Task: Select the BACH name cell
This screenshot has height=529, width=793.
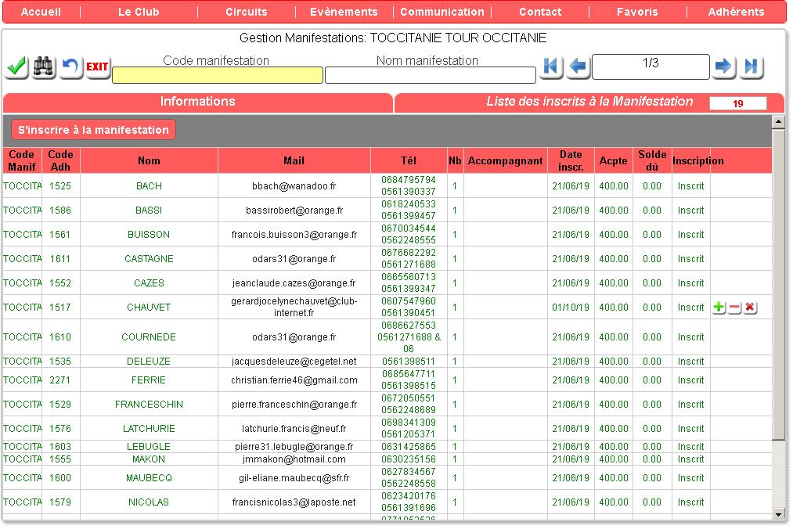Action: tap(150, 186)
